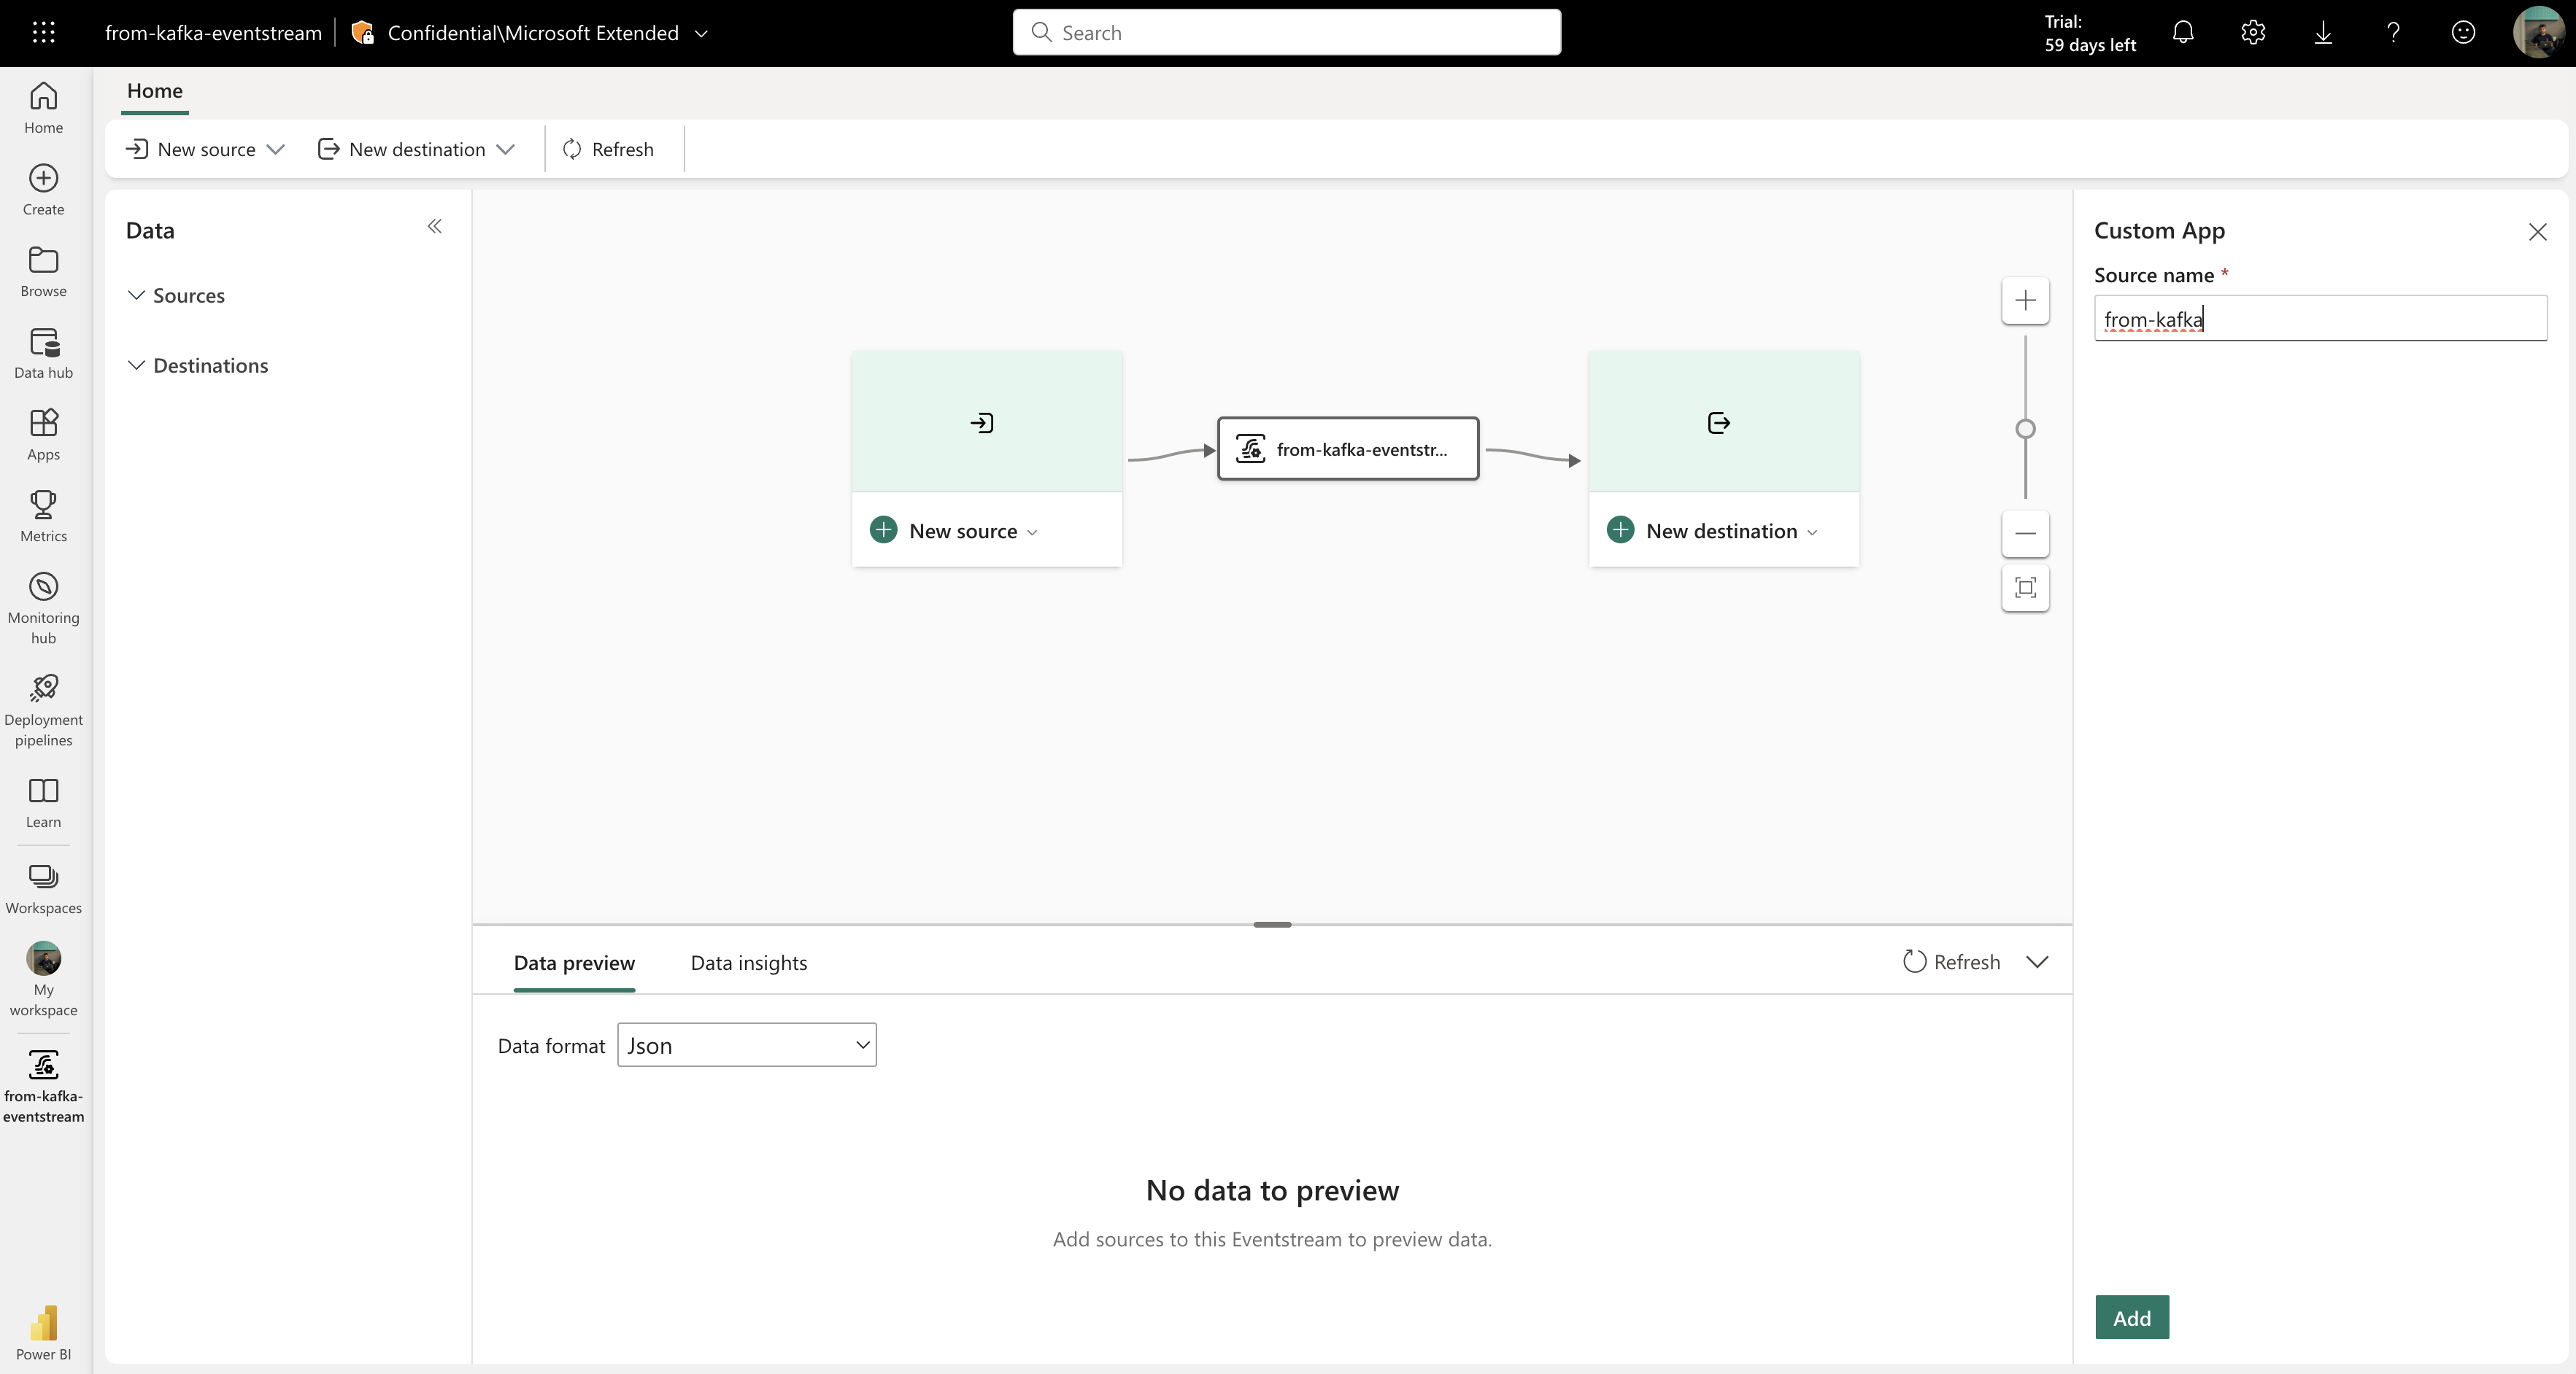Open the Metrics trophy icon
The height and width of the screenshot is (1374, 2576).
(x=43, y=515)
